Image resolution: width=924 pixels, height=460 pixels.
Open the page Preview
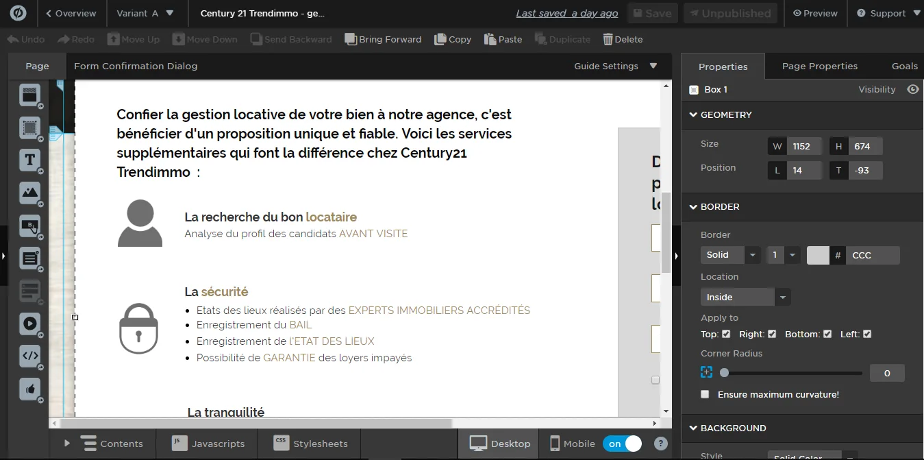[815, 13]
